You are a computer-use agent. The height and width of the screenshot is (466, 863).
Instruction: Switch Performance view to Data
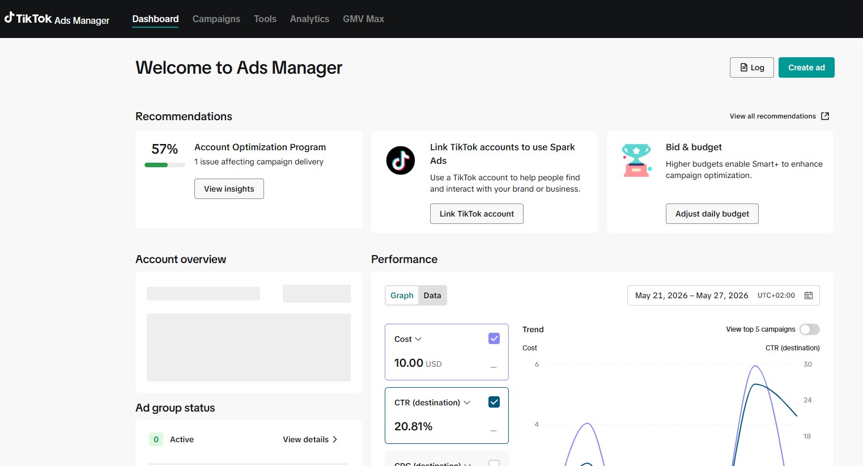pyautogui.click(x=432, y=295)
